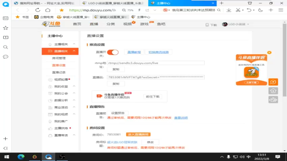
Task: Click the Douyu logo
Action: pos(51,24)
